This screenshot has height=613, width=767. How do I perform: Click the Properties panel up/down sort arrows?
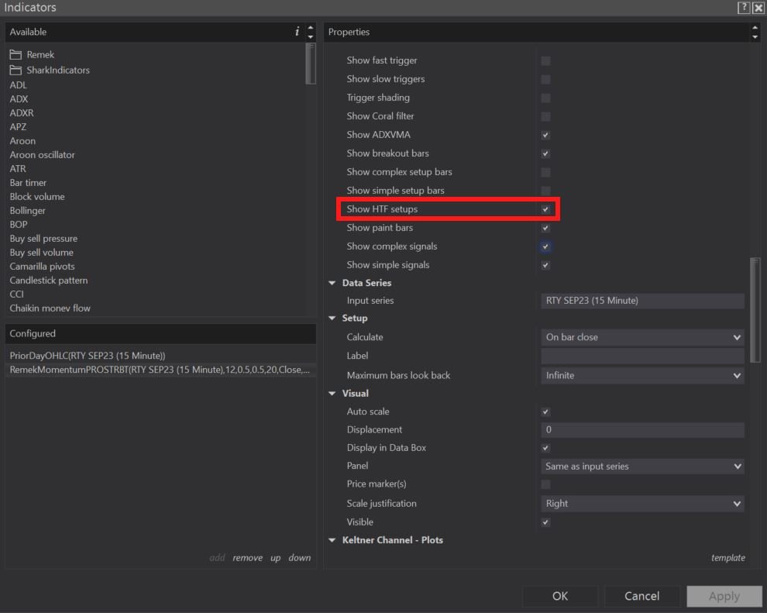click(755, 32)
